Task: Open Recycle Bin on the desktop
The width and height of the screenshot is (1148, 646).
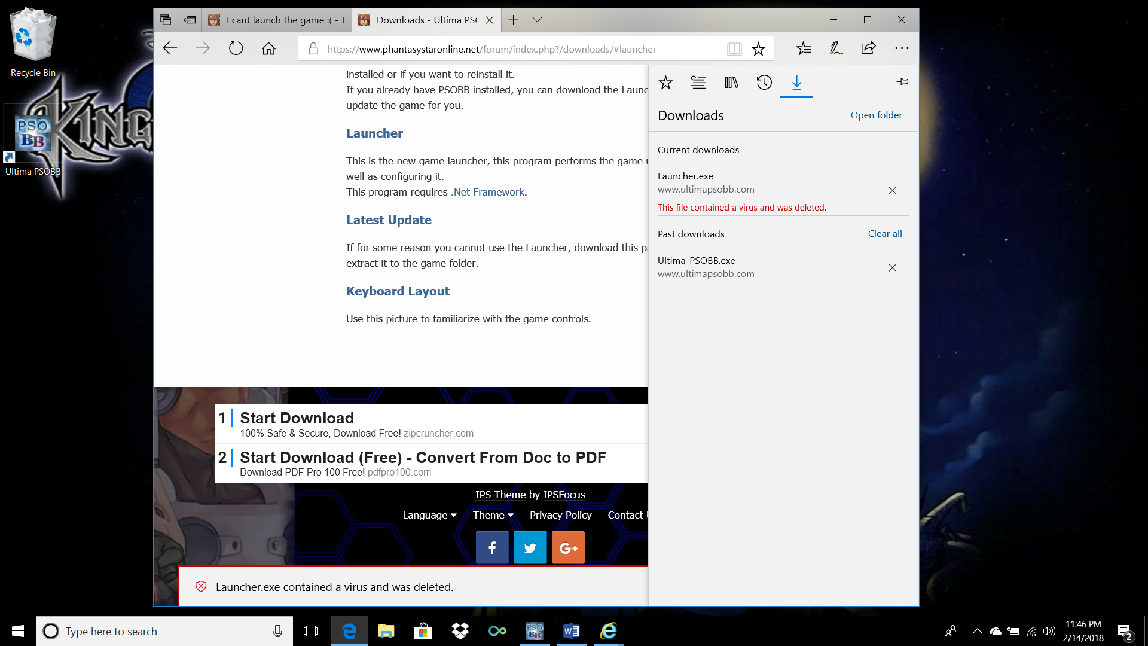Action: 33,42
